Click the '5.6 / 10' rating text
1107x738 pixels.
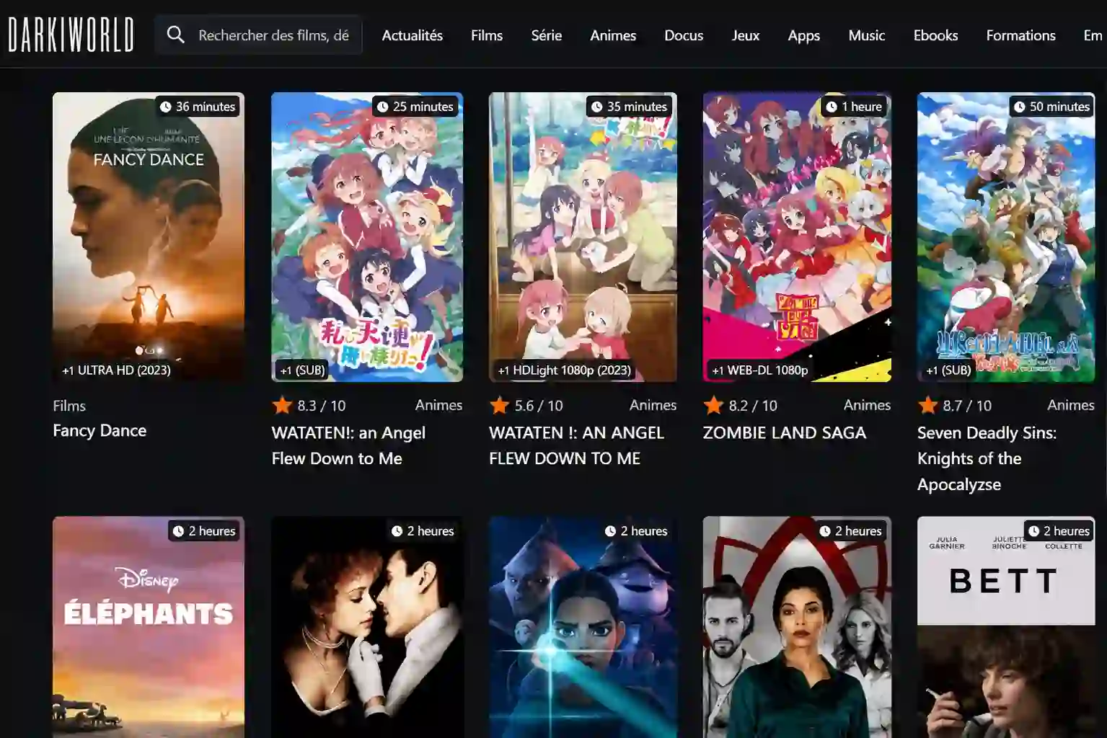click(x=539, y=406)
